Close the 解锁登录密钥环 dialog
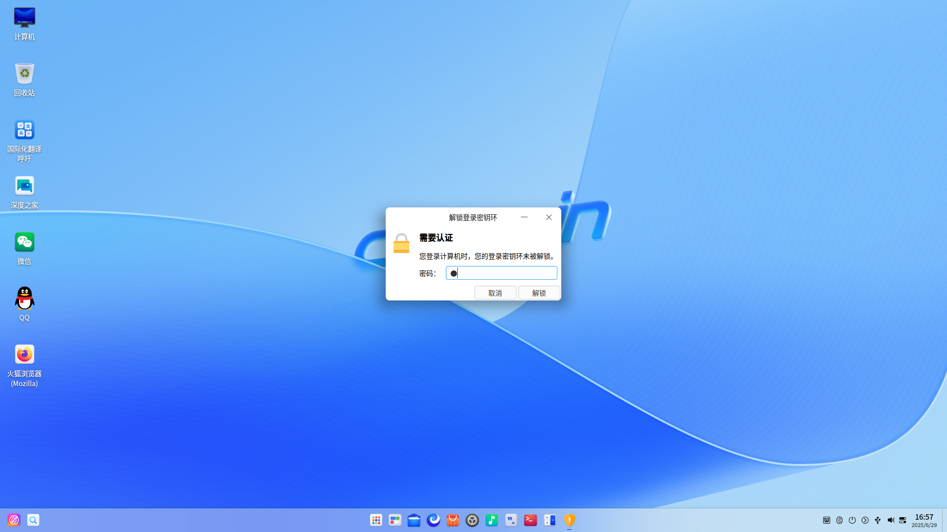947x532 pixels. (549, 217)
